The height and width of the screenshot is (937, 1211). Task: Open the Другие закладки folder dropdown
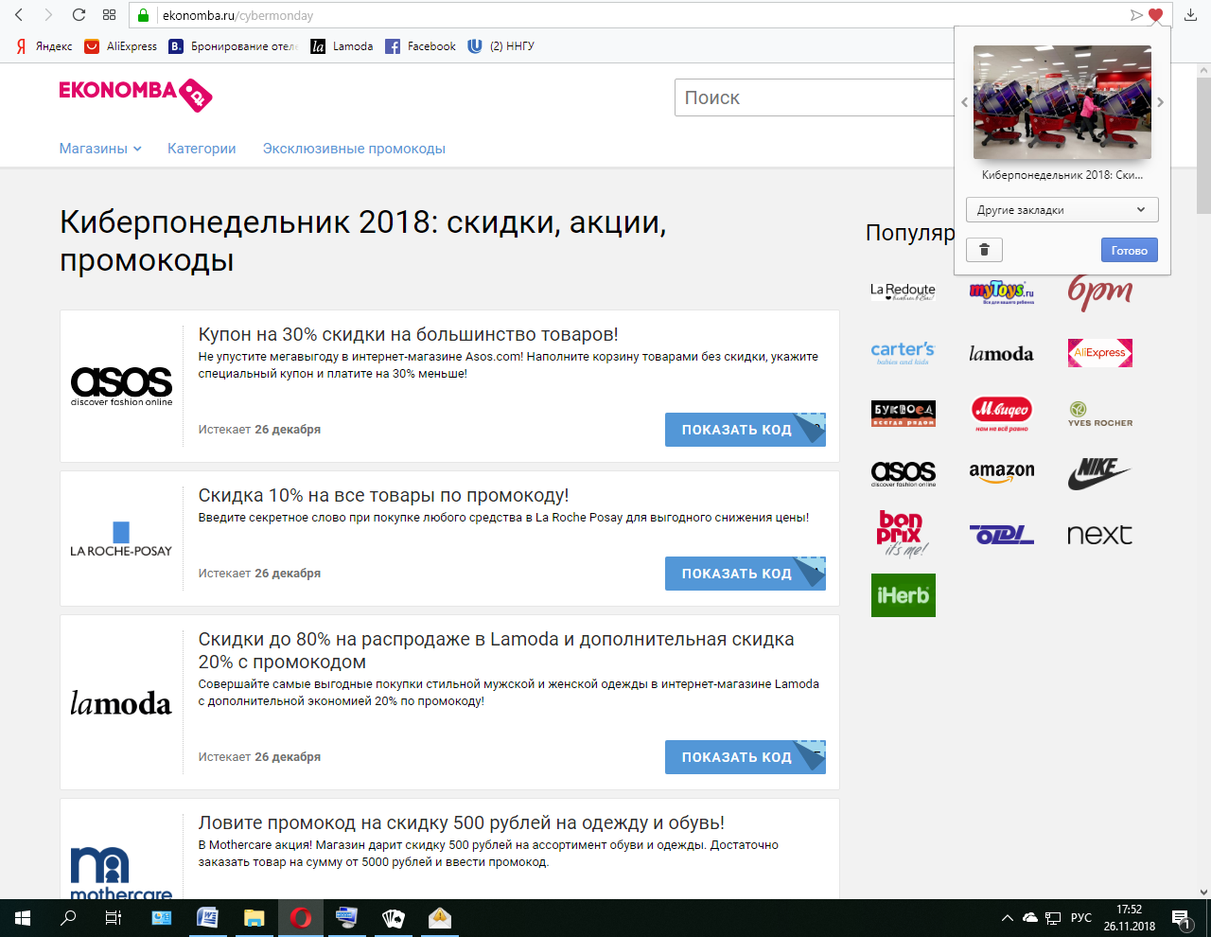1062,210
